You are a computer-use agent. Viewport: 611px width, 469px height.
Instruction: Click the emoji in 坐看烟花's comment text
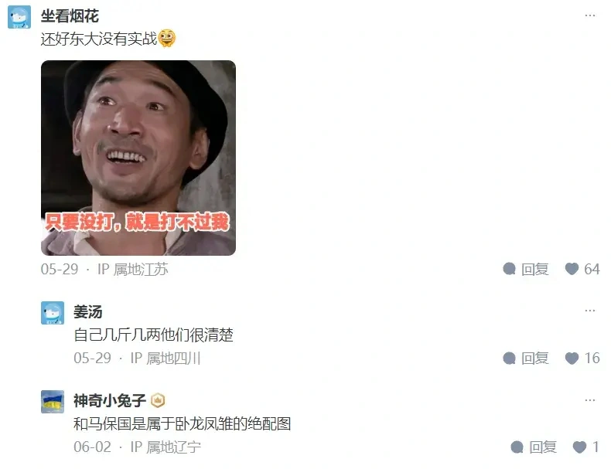coord(167,38)
